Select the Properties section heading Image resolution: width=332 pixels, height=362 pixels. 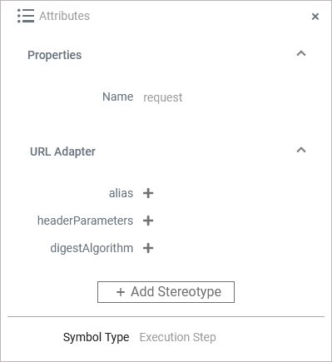tap(55, 55)
